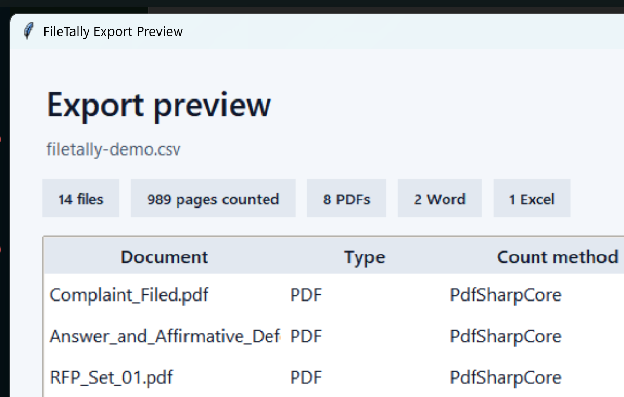
Task: Click the PdfSharpCore entry for Answer_and_Affirmative_Def
Action: click(505, 336)
